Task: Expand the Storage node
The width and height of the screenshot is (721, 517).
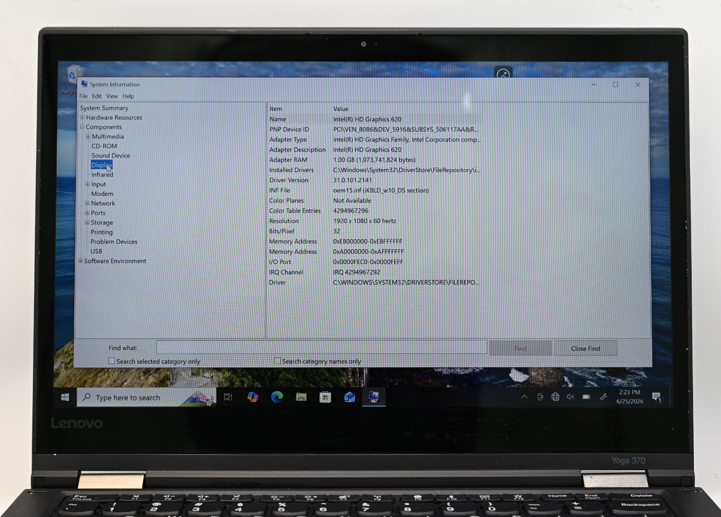Action: tap(87, 222)
